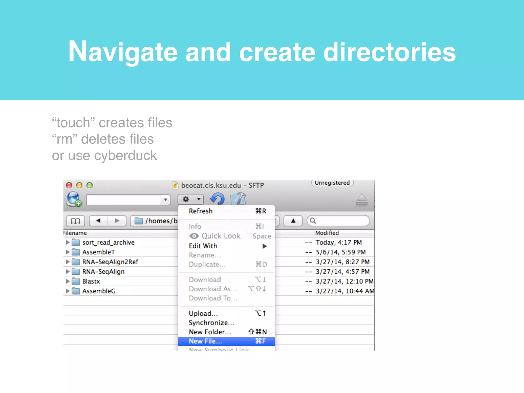The image size is (524, 393).
Task: Select the RNA-SeqAlign2Ref folder row
Action: [x=110, y=262]
